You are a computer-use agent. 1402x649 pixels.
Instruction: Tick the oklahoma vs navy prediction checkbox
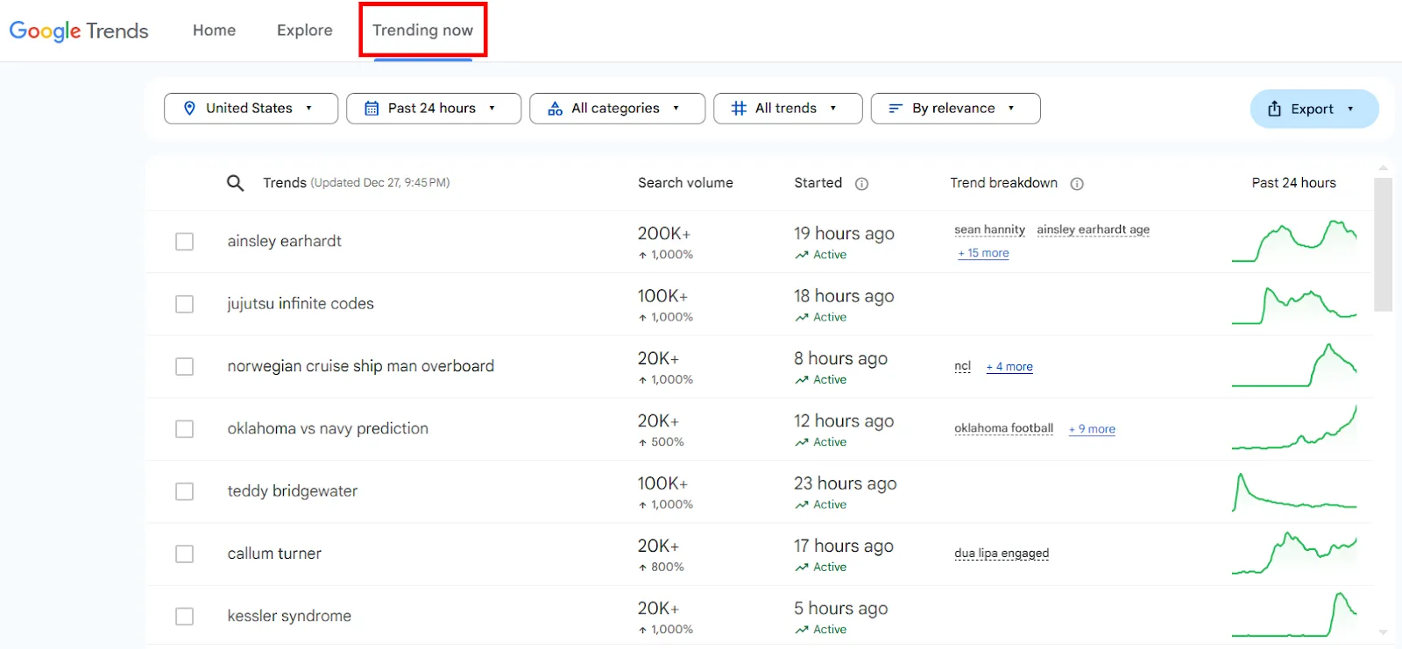pos(184,429)
